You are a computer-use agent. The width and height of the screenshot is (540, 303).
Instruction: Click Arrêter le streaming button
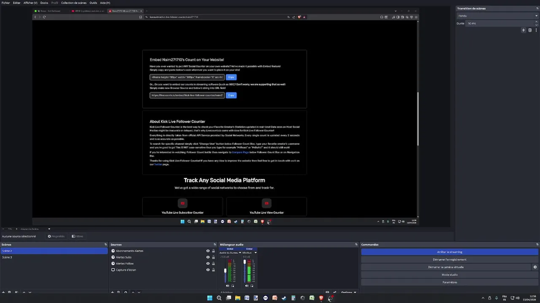tap(450, 252)
